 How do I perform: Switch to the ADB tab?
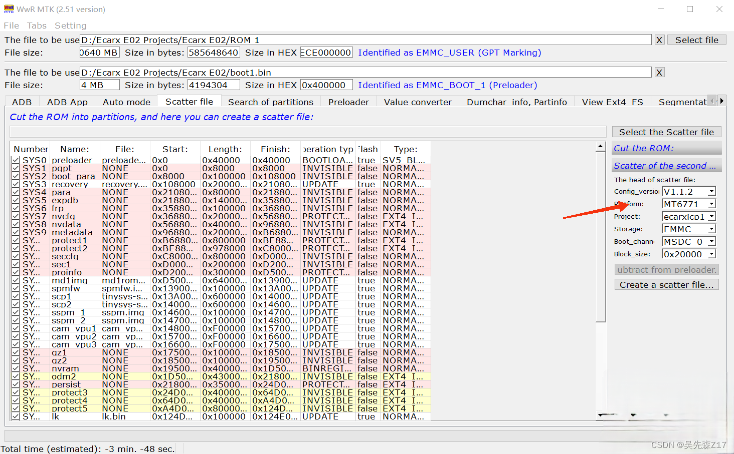coord(22,102)
